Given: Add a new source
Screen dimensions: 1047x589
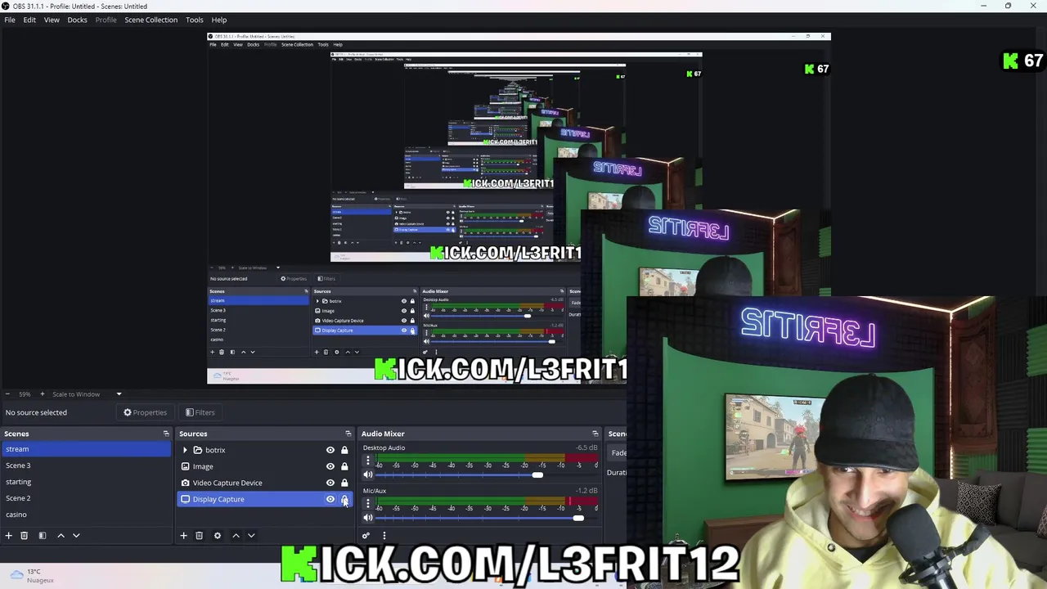Looking at the screenshot, I should (183, 536).
